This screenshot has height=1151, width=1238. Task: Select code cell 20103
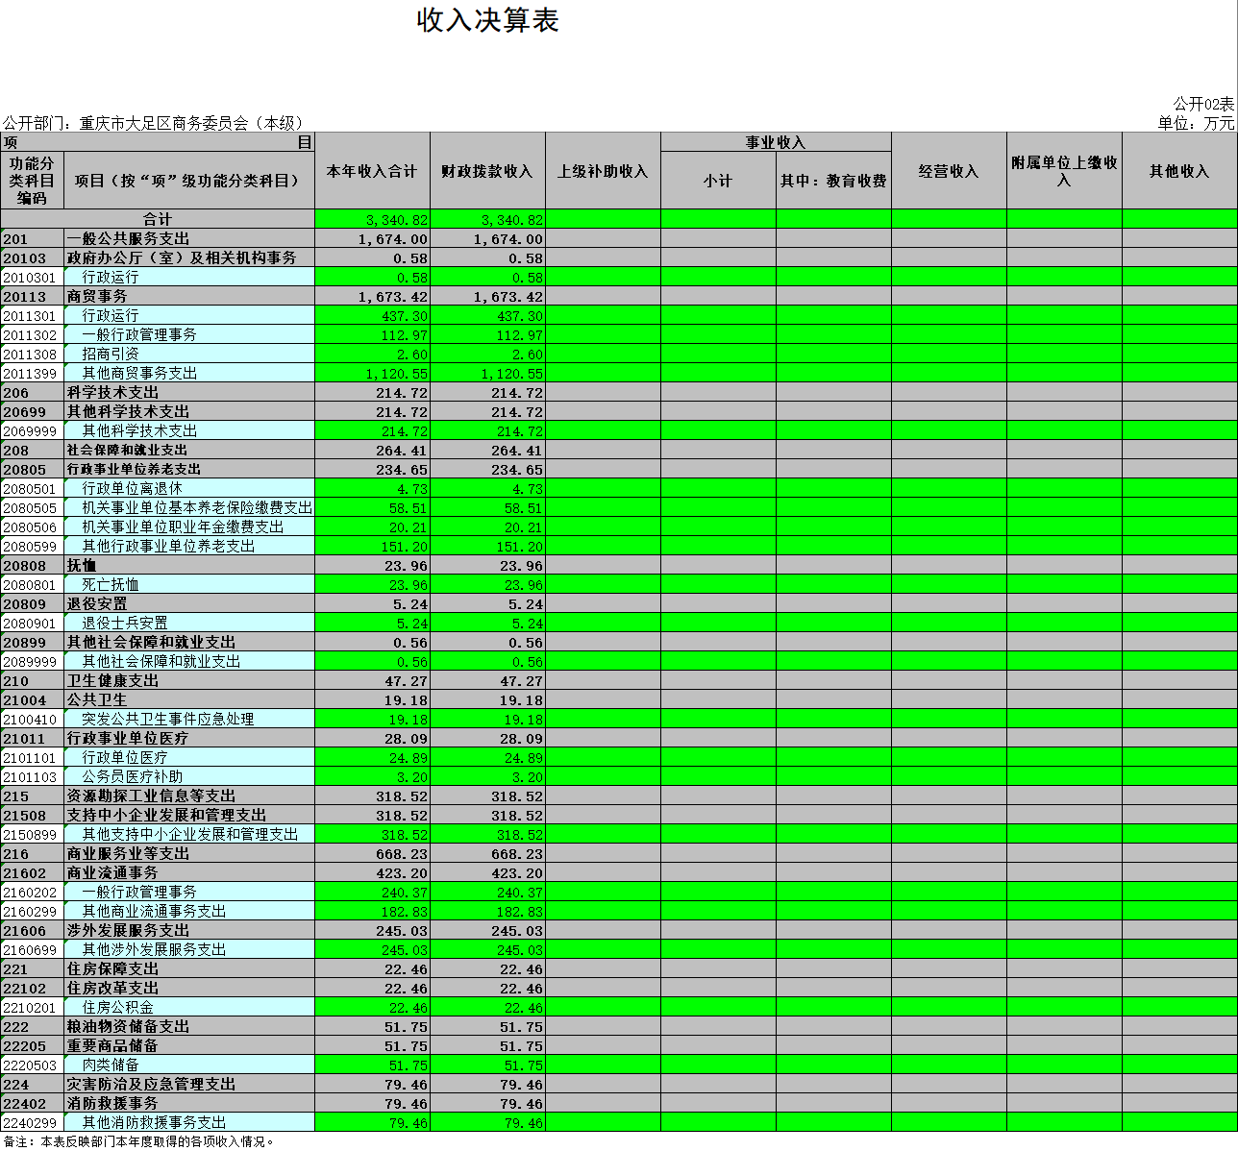(x=32, y=257)
